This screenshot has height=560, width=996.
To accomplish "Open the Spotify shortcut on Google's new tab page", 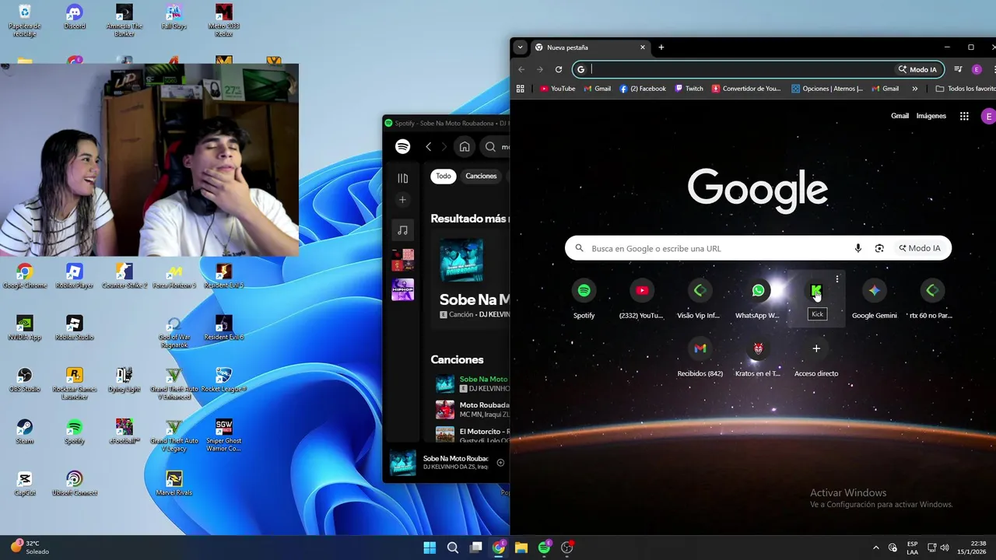I will (x=584, y=299).
